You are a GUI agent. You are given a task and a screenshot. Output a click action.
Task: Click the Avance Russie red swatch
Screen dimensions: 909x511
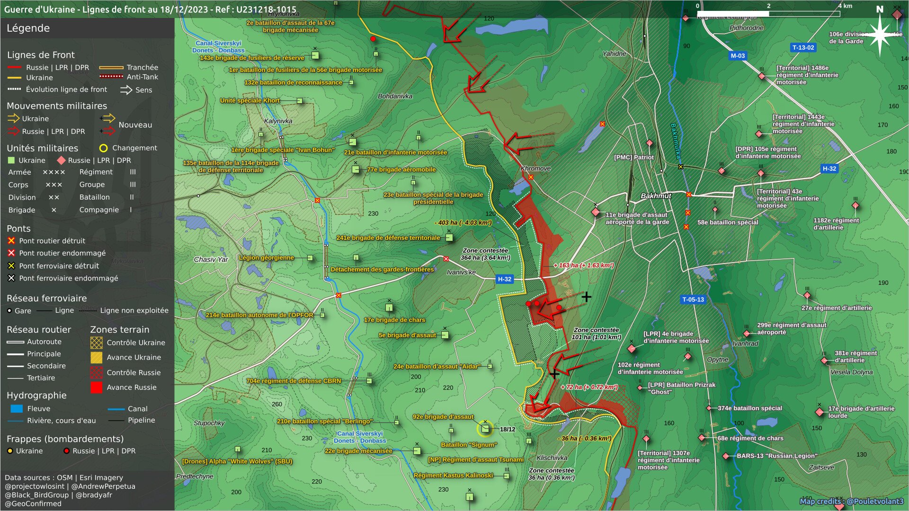click(96, 388)
